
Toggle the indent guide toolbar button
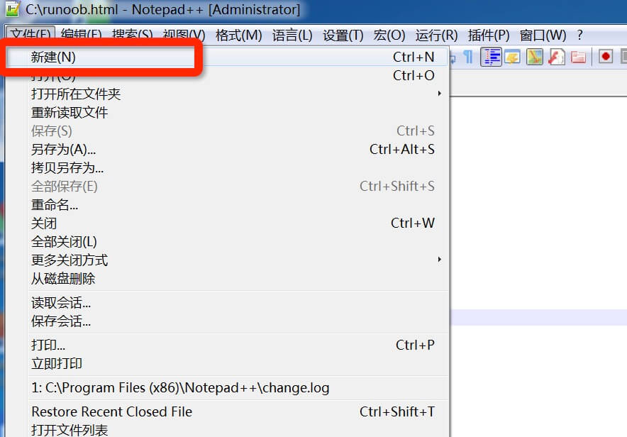(x=491, y=57)
